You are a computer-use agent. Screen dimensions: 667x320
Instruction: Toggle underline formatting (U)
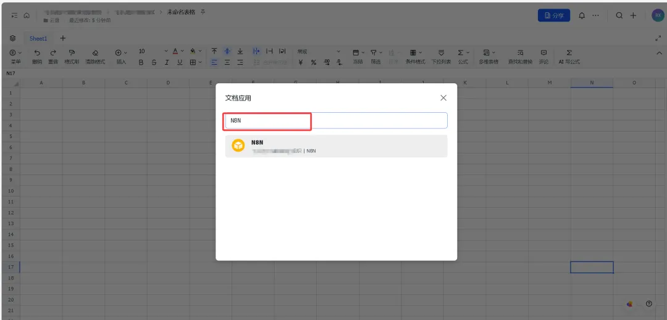click(x=180, y=62)
